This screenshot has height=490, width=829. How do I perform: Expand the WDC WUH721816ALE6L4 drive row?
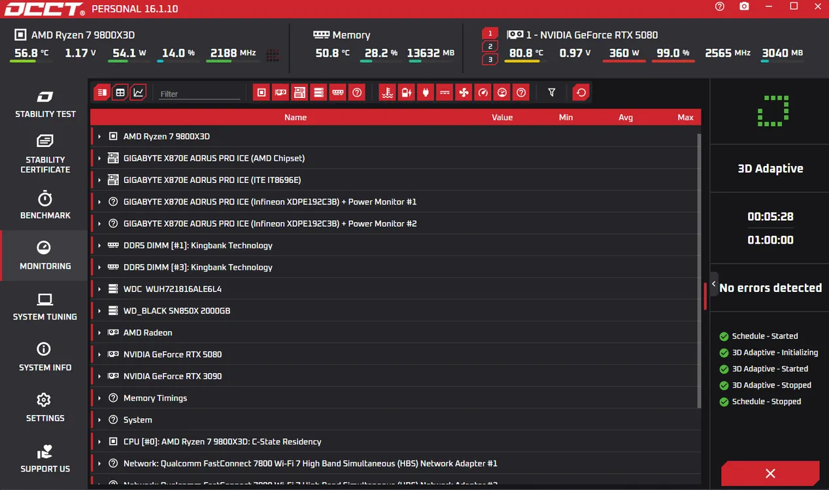pyautogui.click(x=99, y=289)
